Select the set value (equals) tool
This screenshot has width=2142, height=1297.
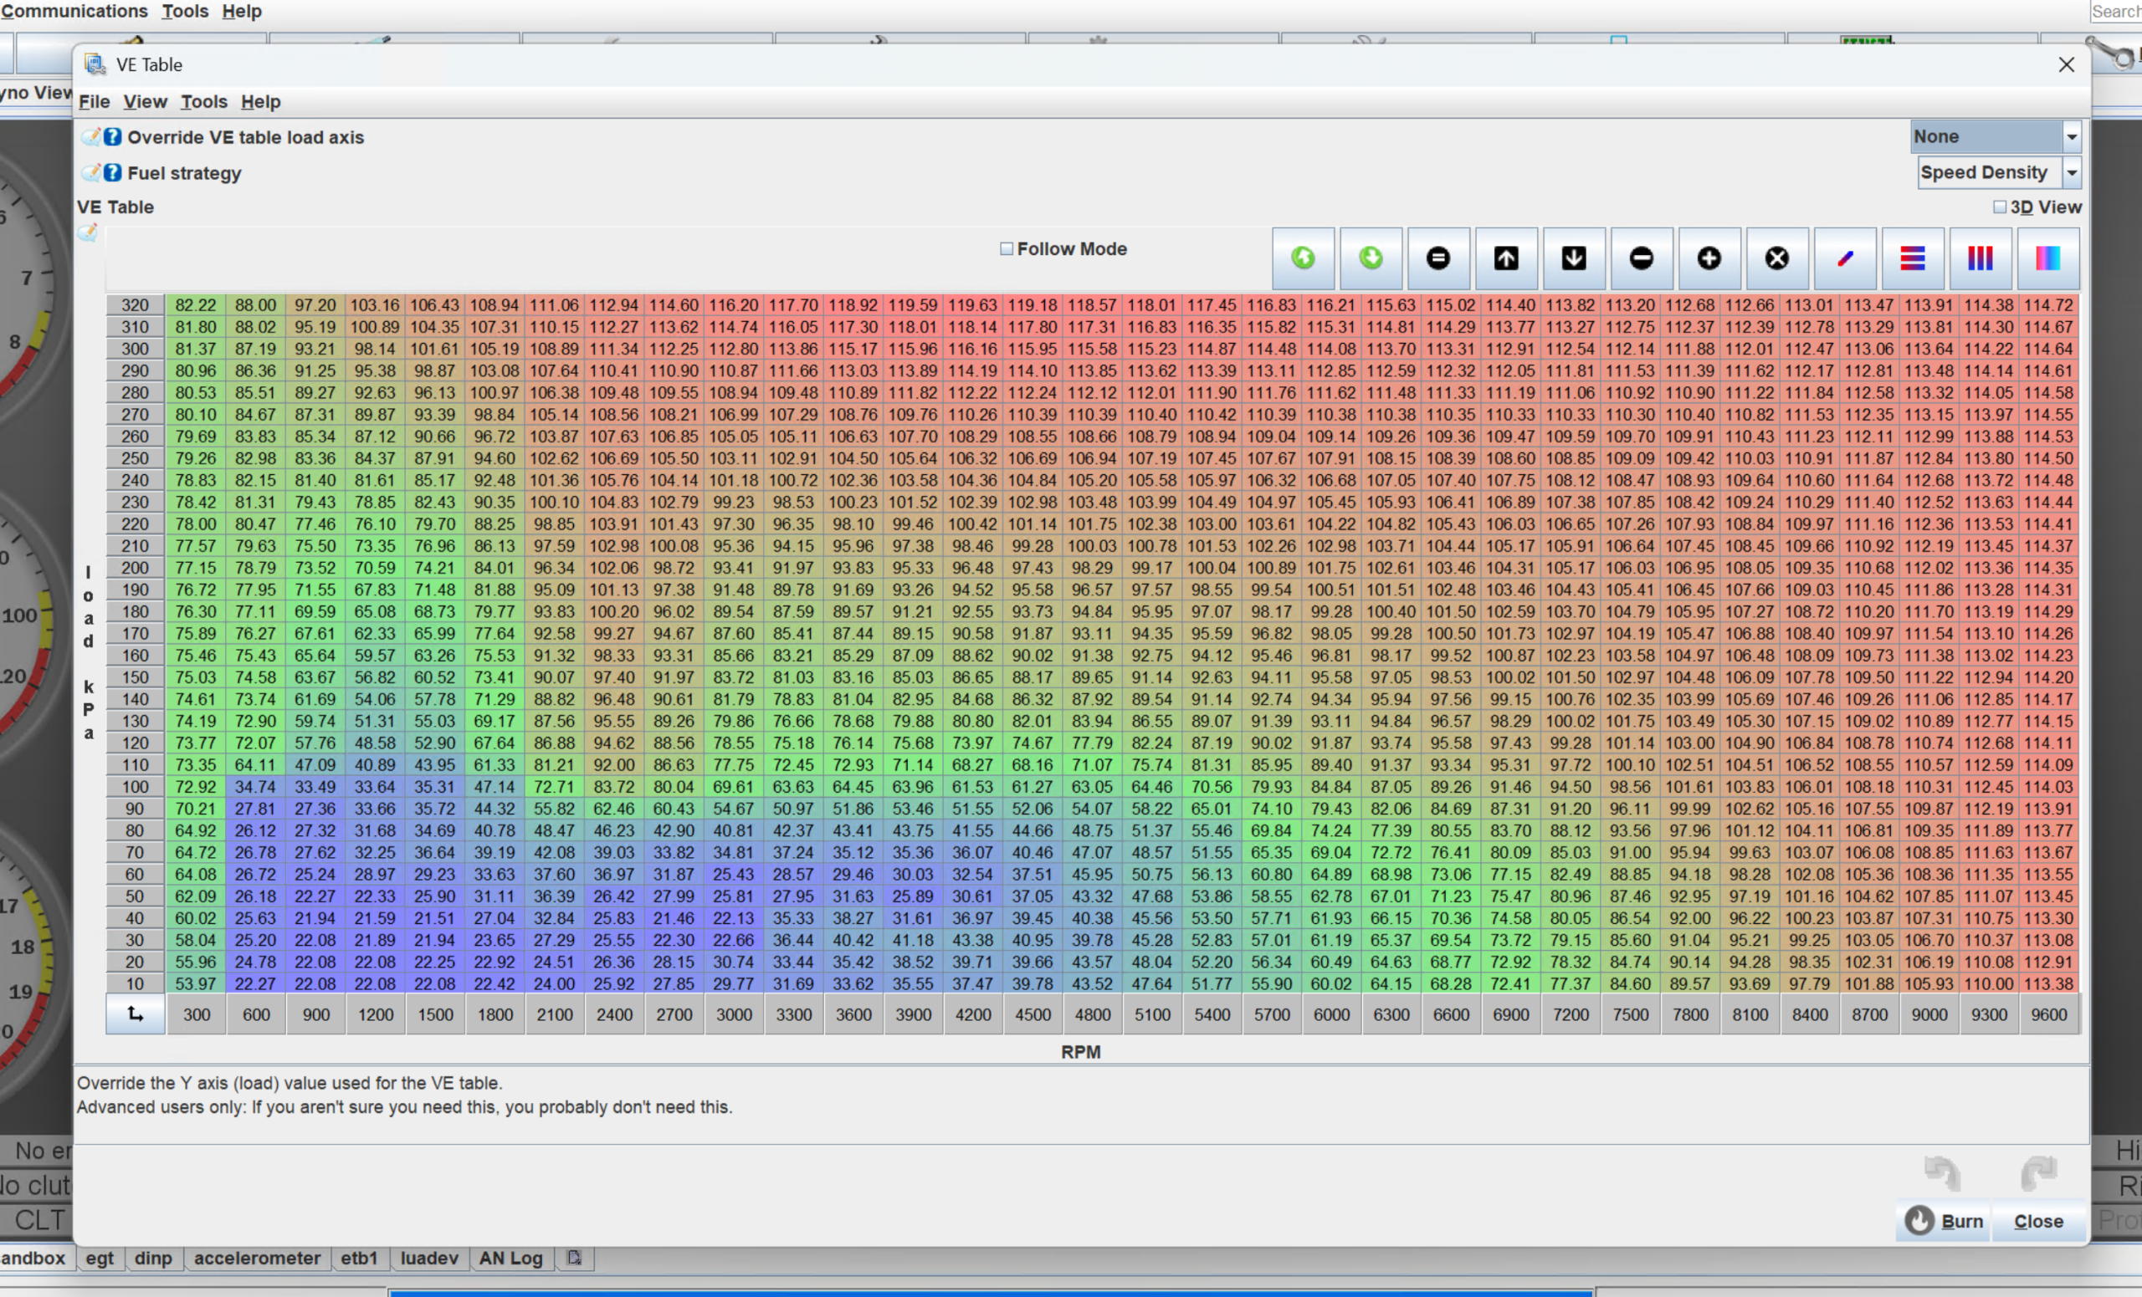tap(1437, 258)
